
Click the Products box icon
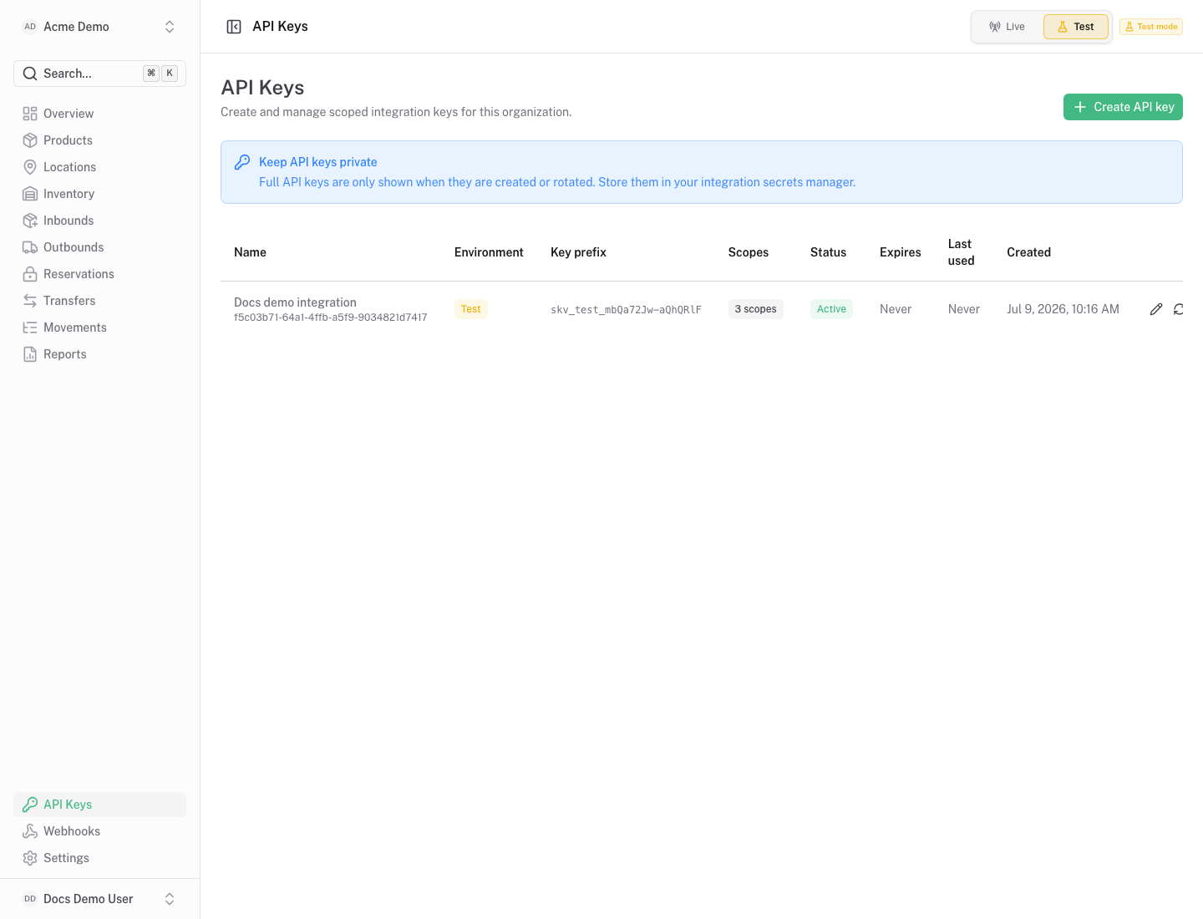click(x=30, y=140)
